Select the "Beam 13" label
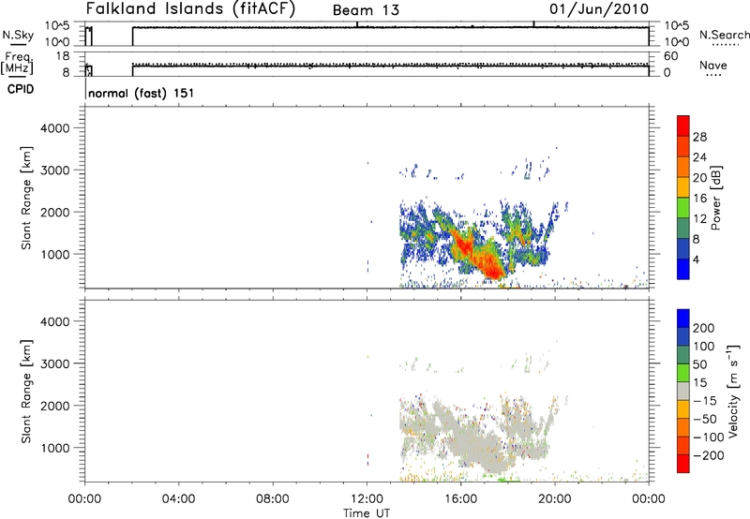 [366, 10]
